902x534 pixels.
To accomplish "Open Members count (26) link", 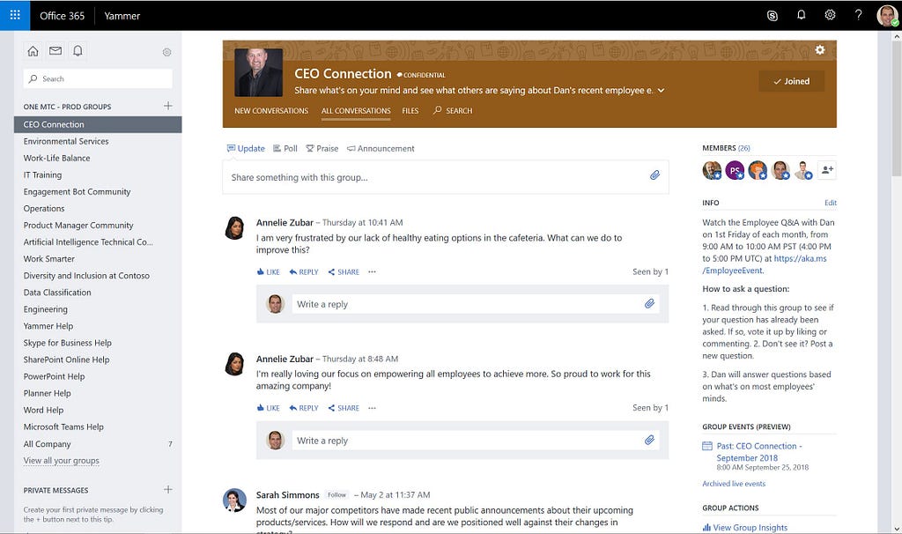I will tap(743, 148).
